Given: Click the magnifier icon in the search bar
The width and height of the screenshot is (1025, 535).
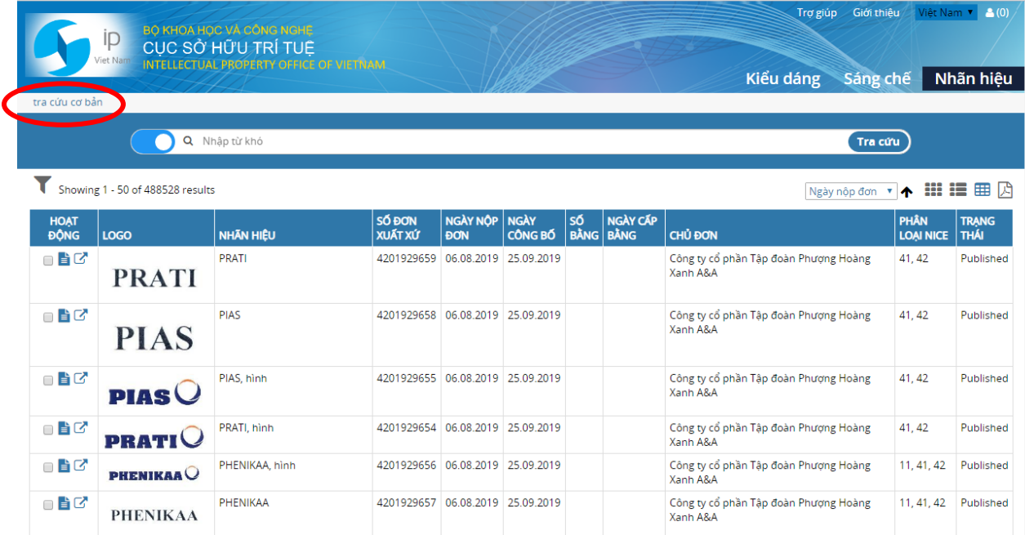Looking at the screenshot, I should click(189, 141).
